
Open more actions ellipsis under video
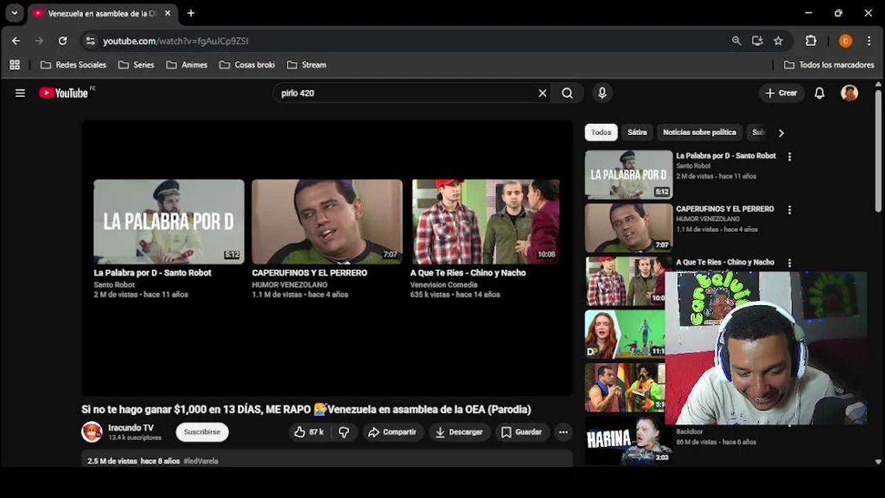click(563, 432)
